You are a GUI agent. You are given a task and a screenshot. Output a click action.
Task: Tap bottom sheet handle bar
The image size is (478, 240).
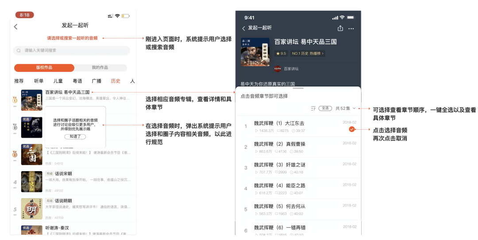[x=298, y=88]
